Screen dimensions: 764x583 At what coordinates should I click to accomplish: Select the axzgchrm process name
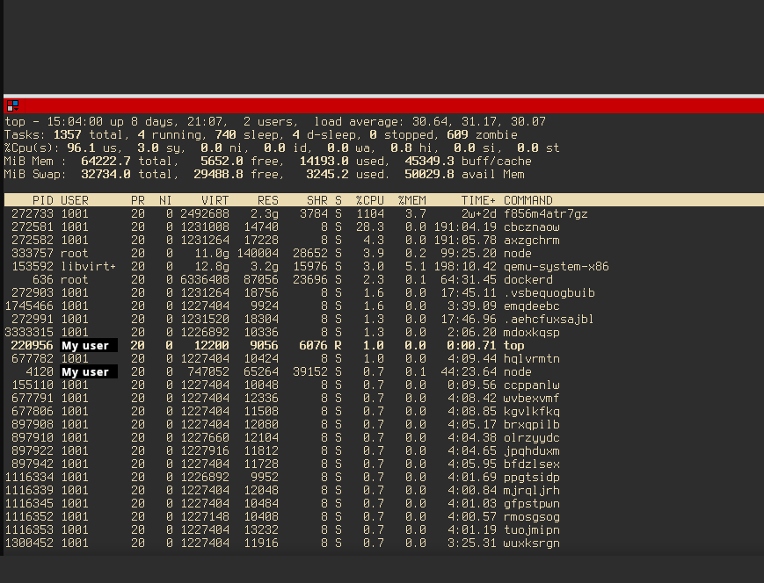tap(532, 240)
